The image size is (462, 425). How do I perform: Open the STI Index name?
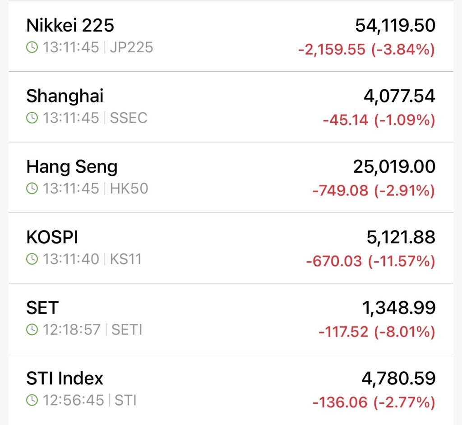point(65,379)
